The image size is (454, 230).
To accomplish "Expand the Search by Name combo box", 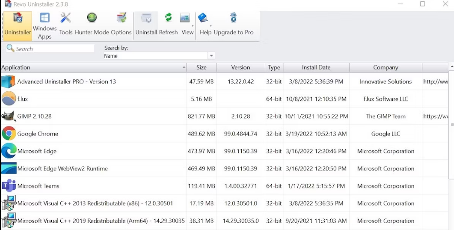I will point(211,56).
